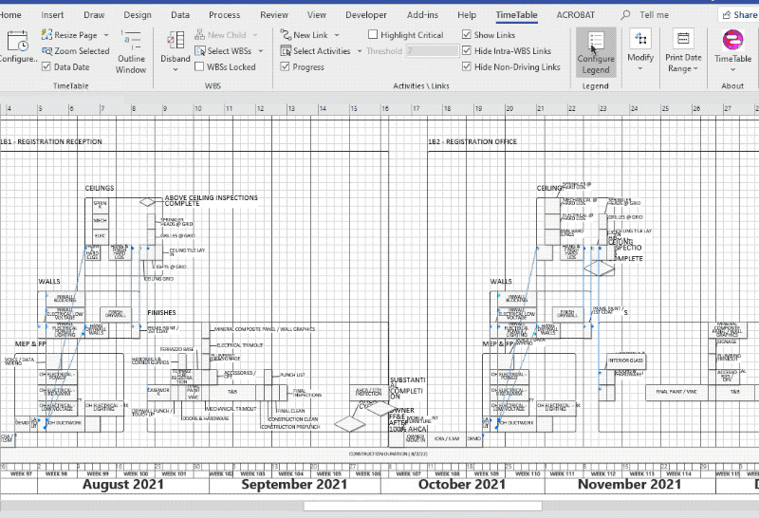The width and height of the screenshot is (759, 518).
Task: Click the New Link icon
Action: [286, 35]
